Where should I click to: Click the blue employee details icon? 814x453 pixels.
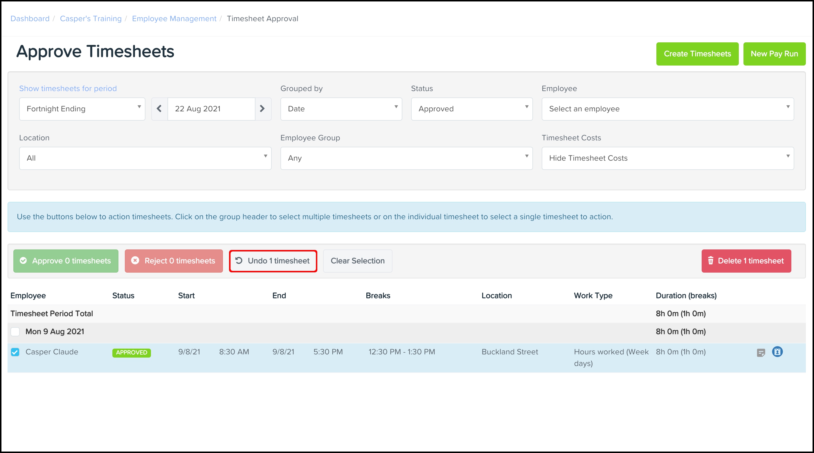click(777, 351)
